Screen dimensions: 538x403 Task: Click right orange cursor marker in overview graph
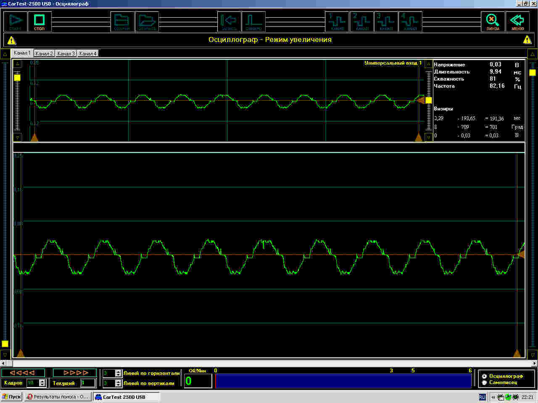tap(419, 137)
